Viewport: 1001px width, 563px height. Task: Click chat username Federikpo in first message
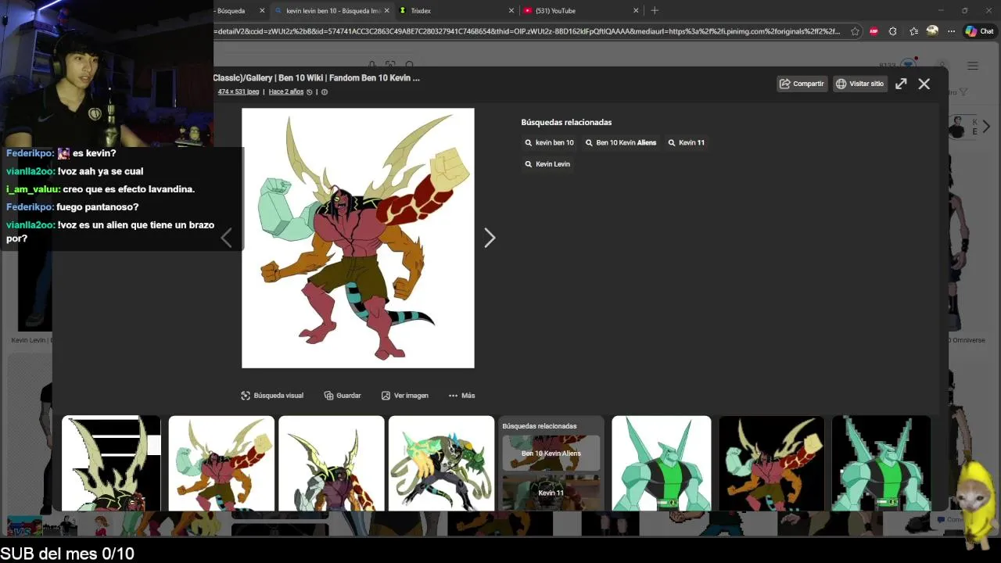tap(30, 153)
